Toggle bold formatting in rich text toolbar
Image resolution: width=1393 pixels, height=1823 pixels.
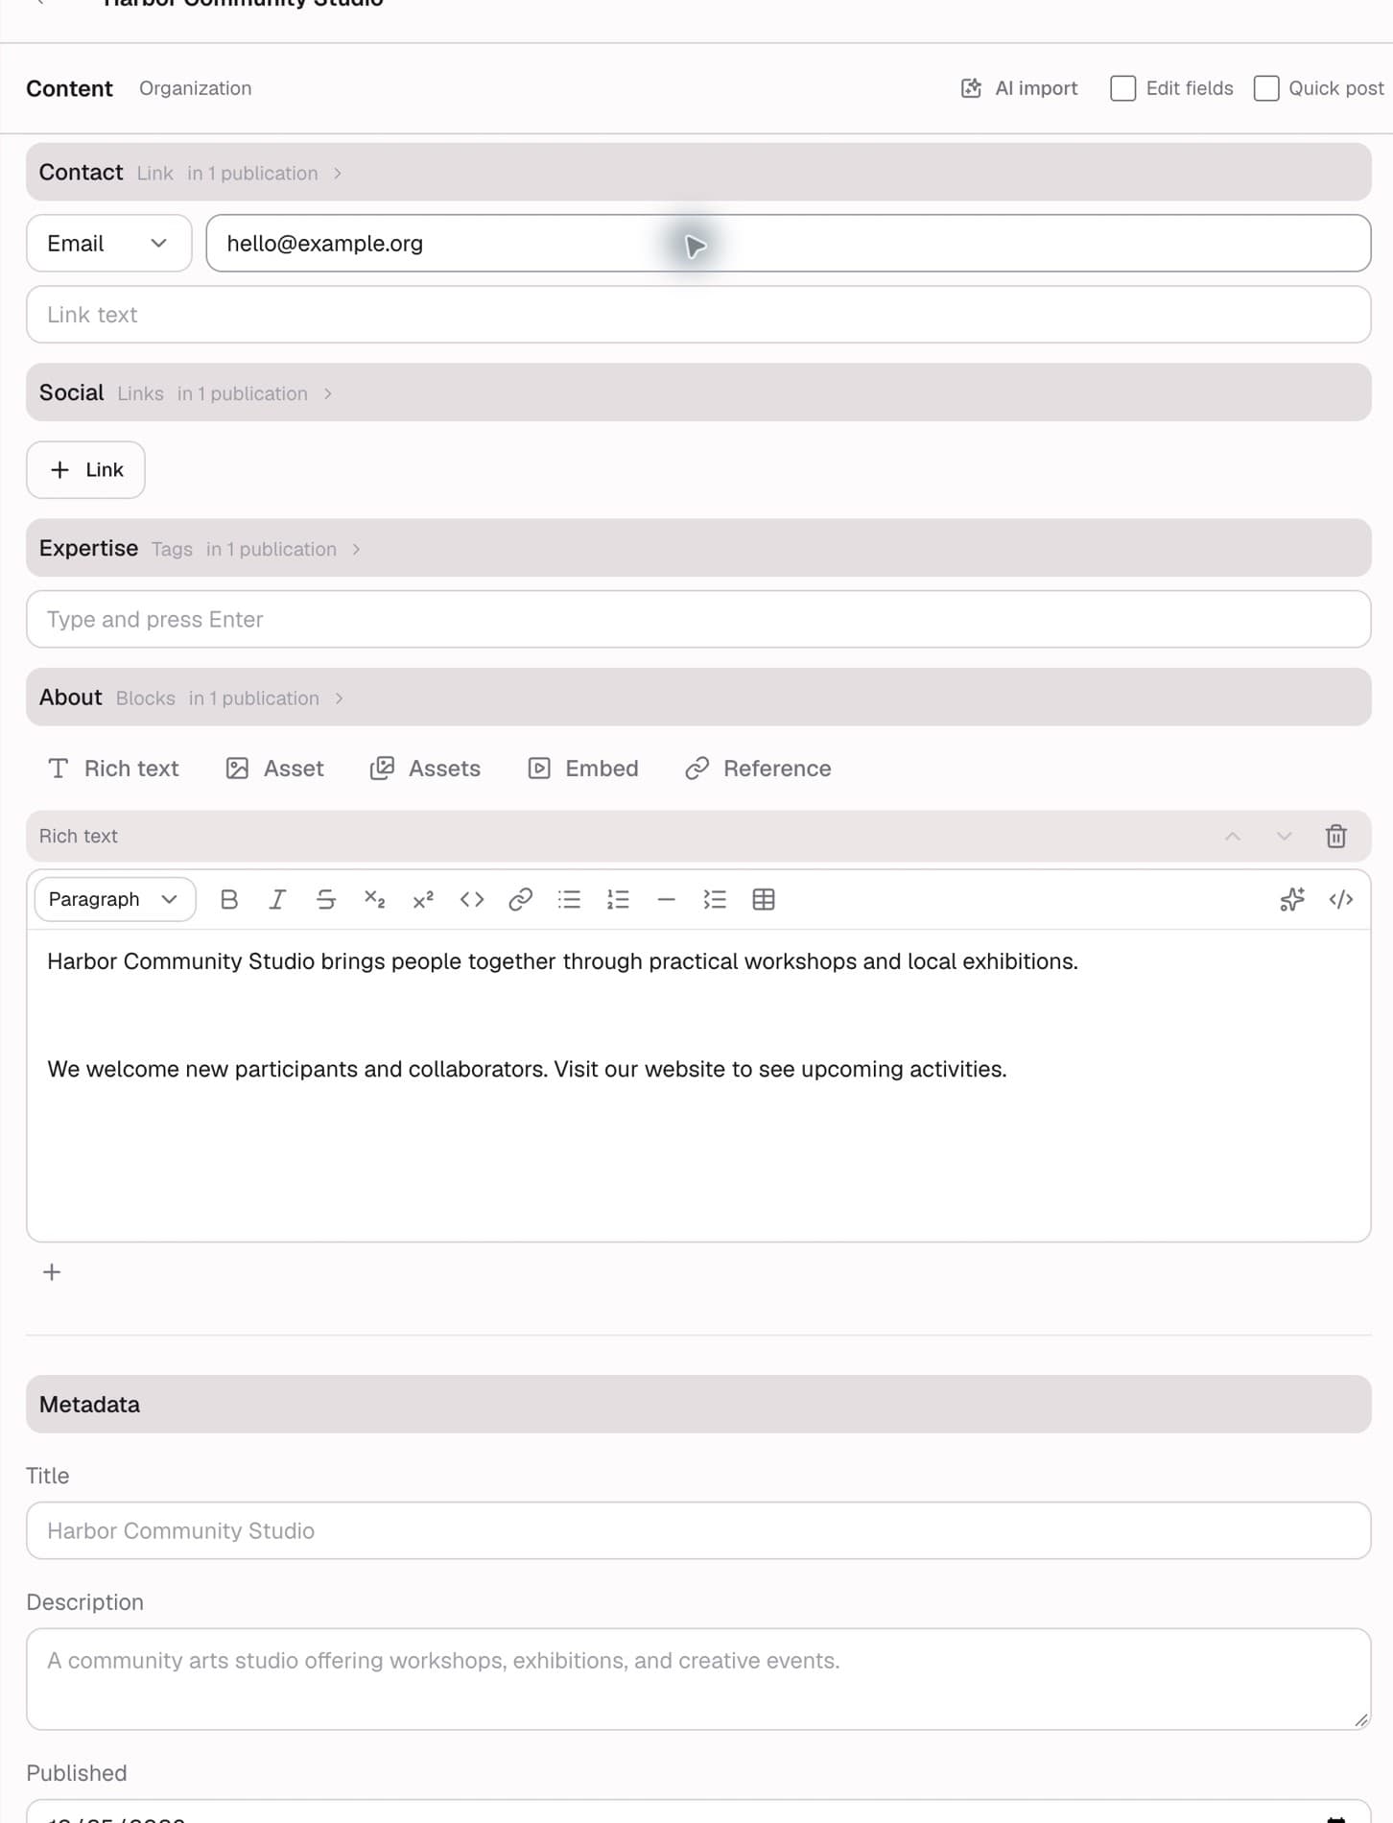click(x=228, y=899)
